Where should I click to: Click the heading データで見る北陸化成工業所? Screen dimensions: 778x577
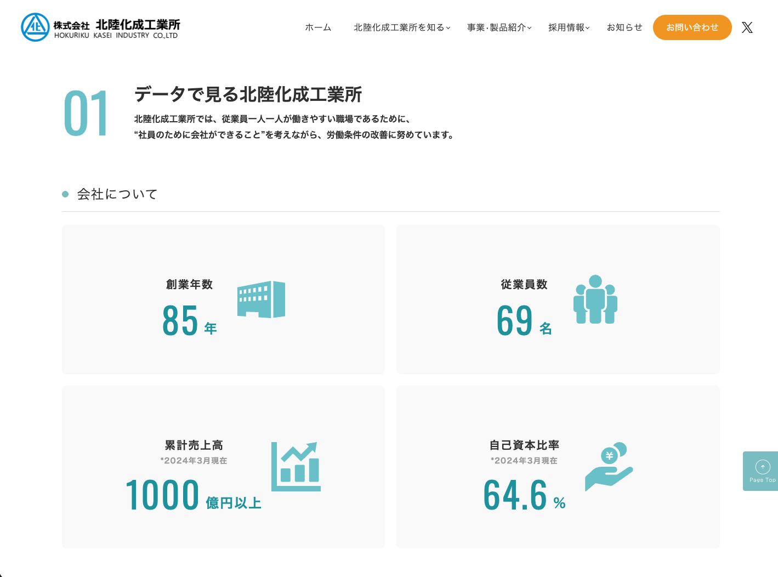click(248, 94)
